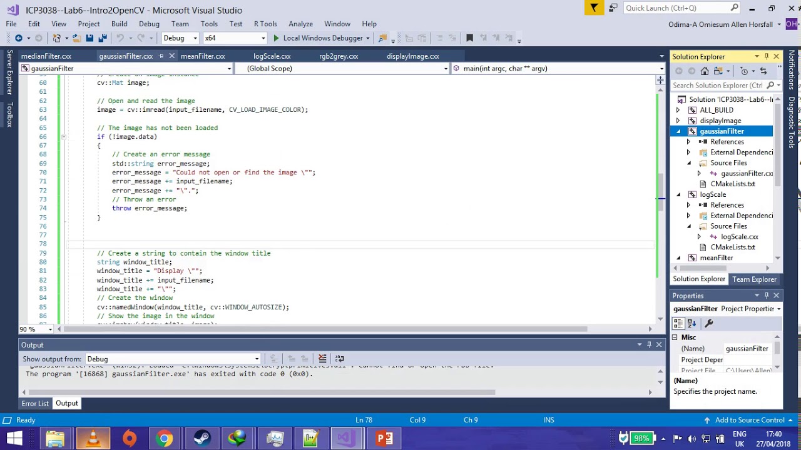Open VLC media player from taskbar
The image size is (801, 450).
coord(93,438)
